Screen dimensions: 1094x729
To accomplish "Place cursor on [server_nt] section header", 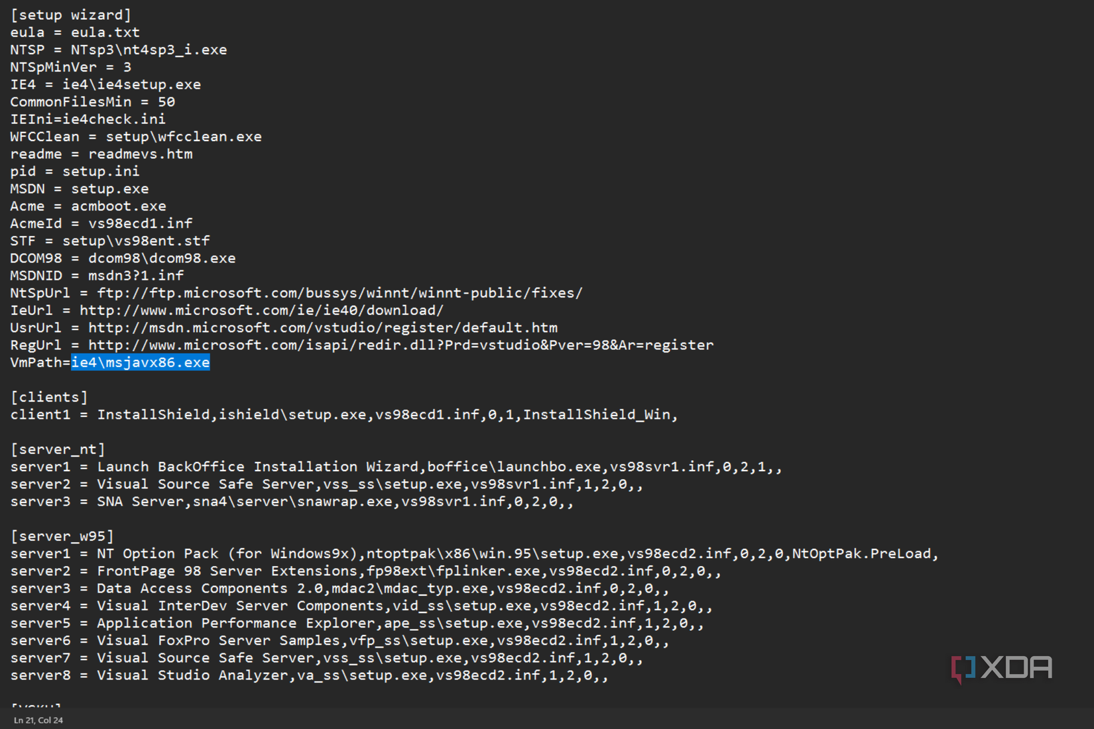I will pyautogui.click(x=58, y=449).
